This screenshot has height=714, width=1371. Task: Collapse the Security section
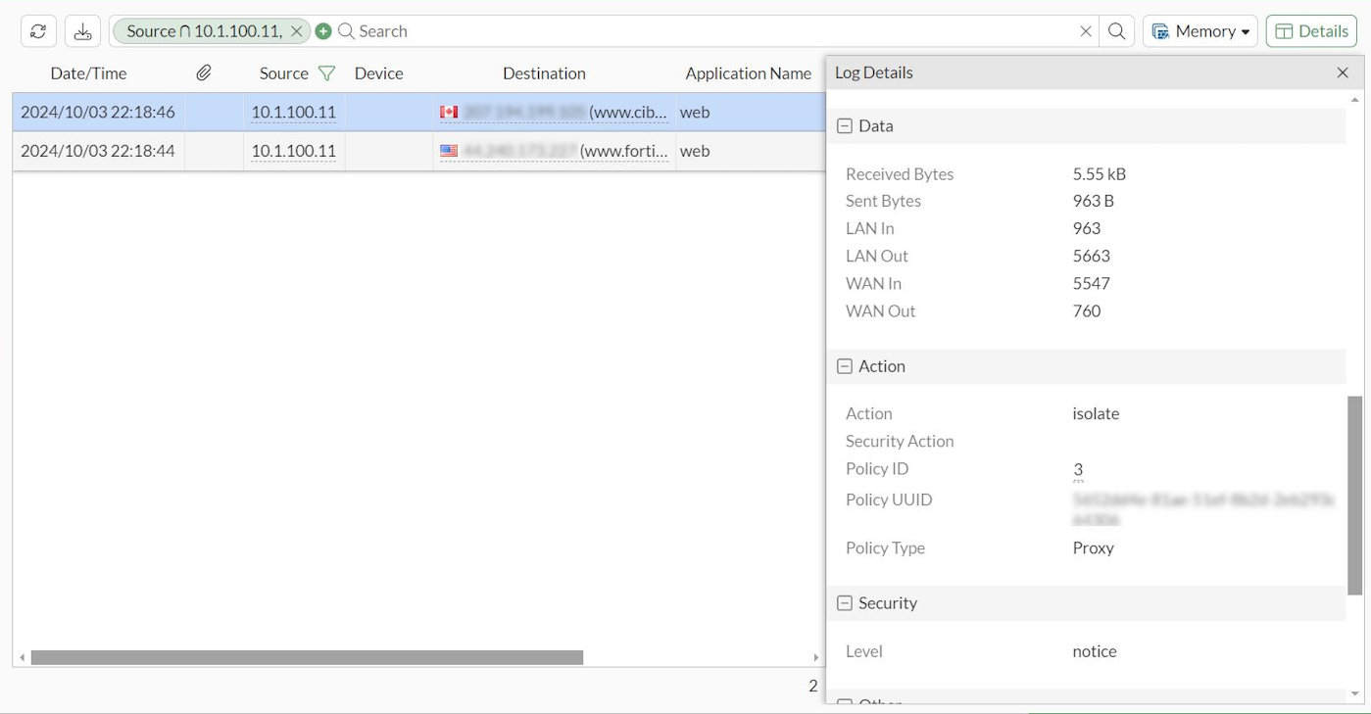point(844,602)
